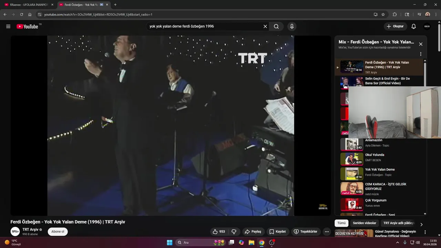Open the YouTube account avatar menu
The height and width of the screenshot is (248, 441).
coord(427,27)
